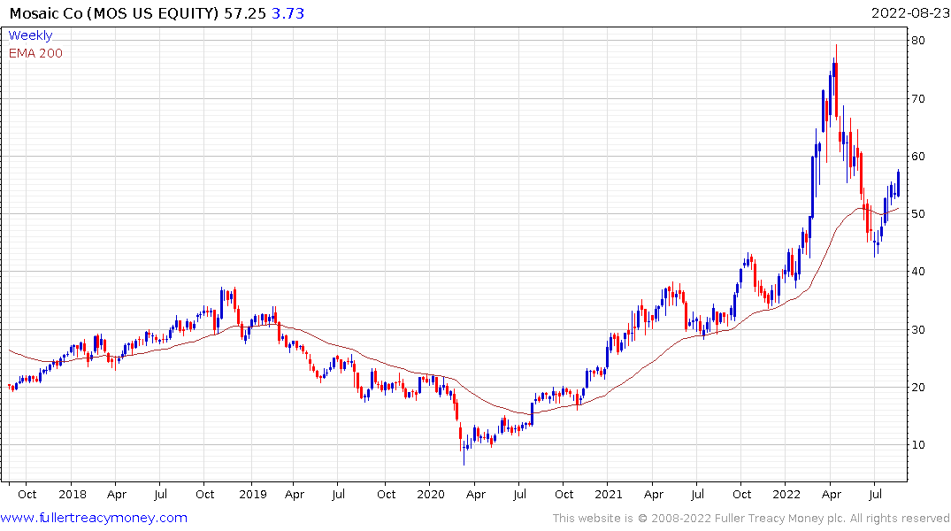The width and height of the screenshot is (951, 531).
Task: Click the 2022 year label on time axis
Action: (x=786, y=494)
